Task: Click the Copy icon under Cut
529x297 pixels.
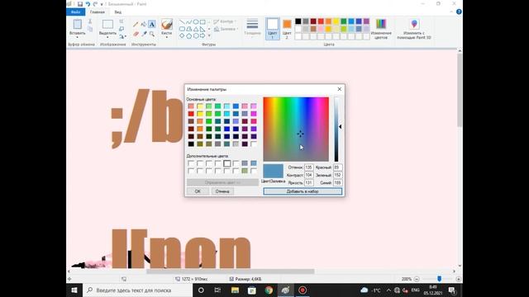Action: coord(90,30)
